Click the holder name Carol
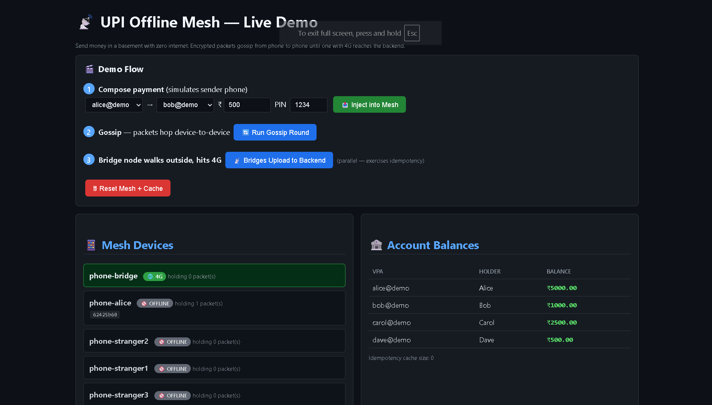 487,323
